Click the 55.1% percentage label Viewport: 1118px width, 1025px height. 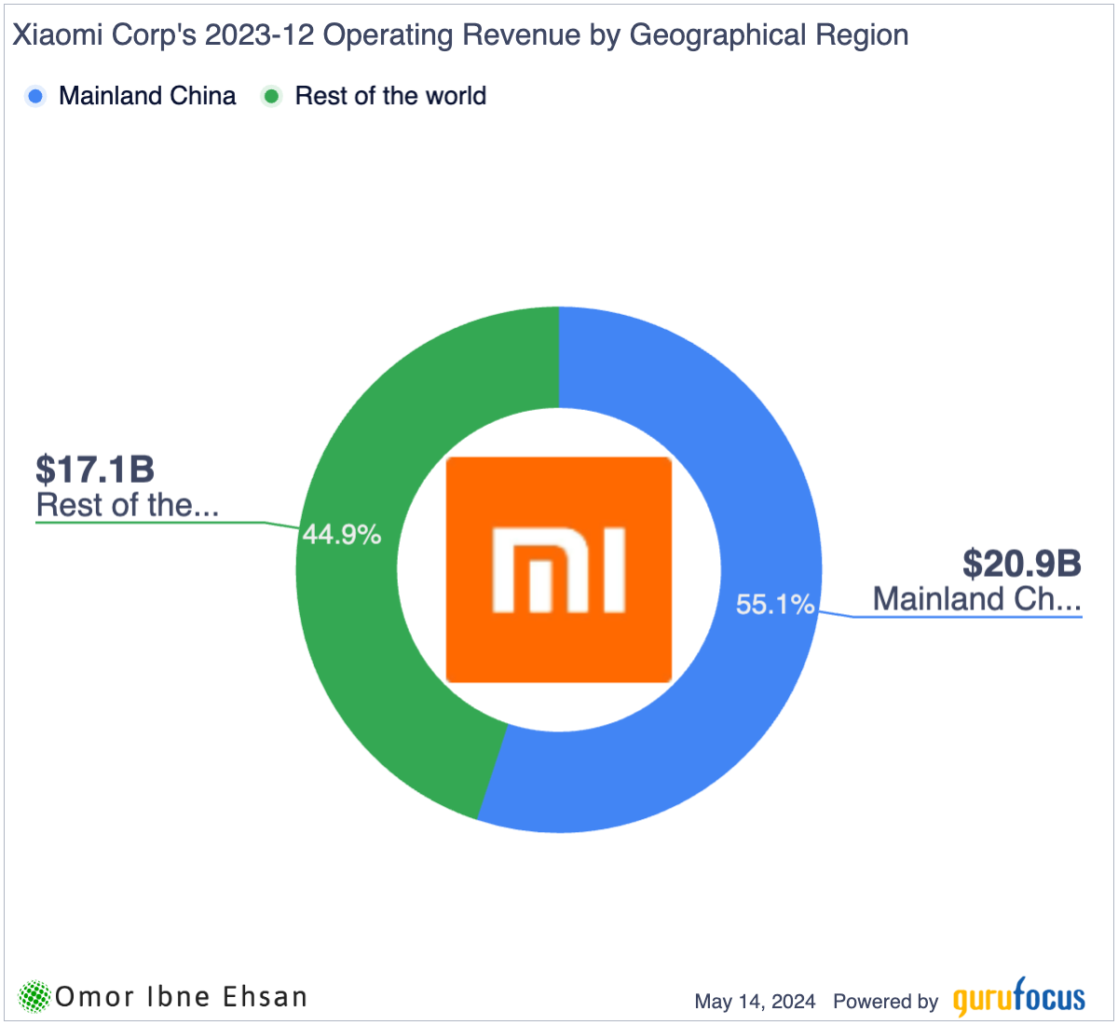[775, 604]
